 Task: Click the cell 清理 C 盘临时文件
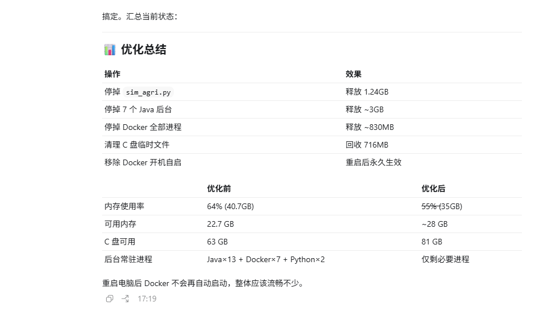click(x=137, y=145)
